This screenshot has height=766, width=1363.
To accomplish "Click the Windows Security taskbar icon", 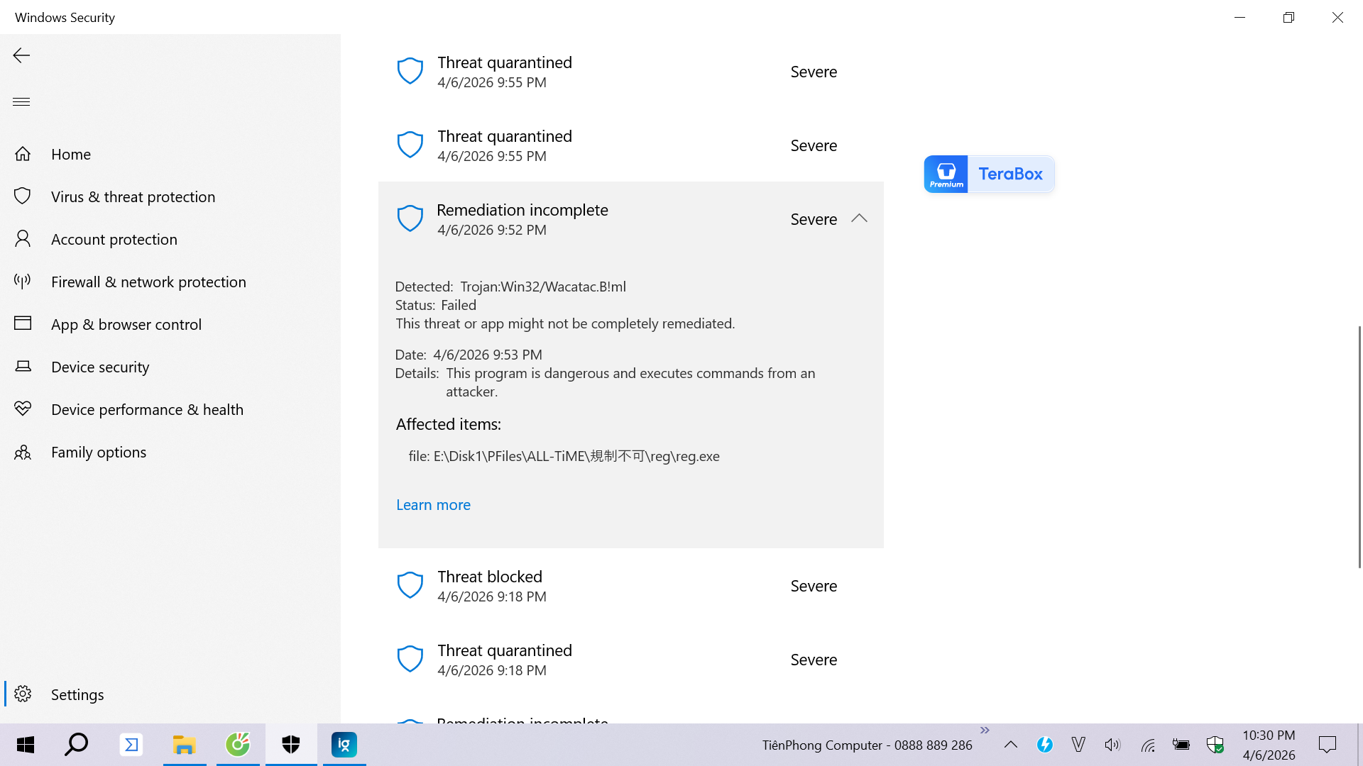I will click(291, 745).
